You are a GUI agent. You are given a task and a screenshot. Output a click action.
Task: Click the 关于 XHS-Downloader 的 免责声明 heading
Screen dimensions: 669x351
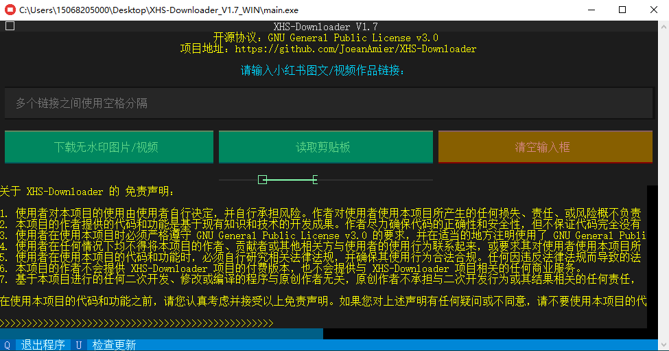[x=88, y=191]
